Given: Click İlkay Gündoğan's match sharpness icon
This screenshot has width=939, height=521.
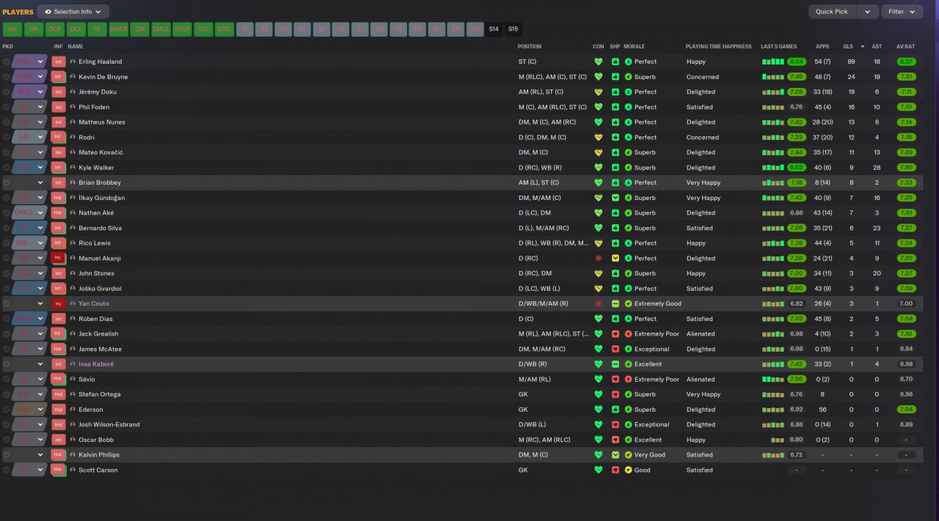Looking at the screenshot, I should click(x=615, y=198).
